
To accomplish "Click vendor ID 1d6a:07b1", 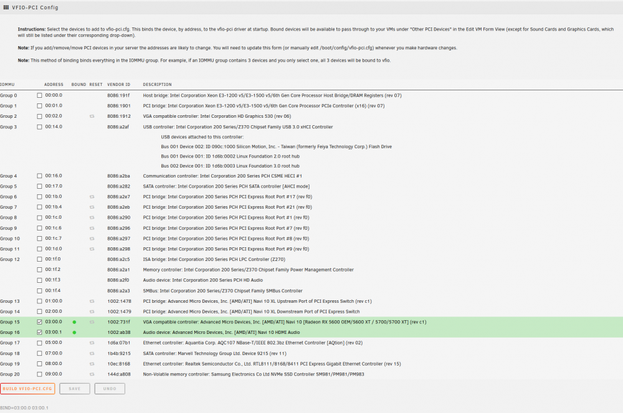I will coord(119,343).
